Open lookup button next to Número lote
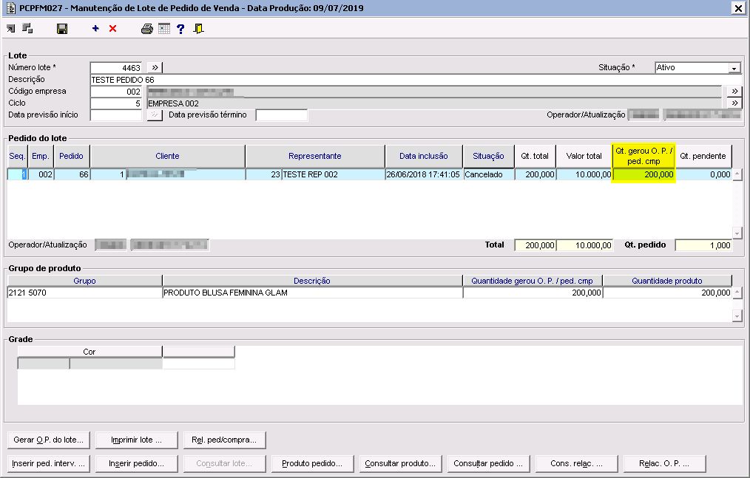 pos(155,67)
